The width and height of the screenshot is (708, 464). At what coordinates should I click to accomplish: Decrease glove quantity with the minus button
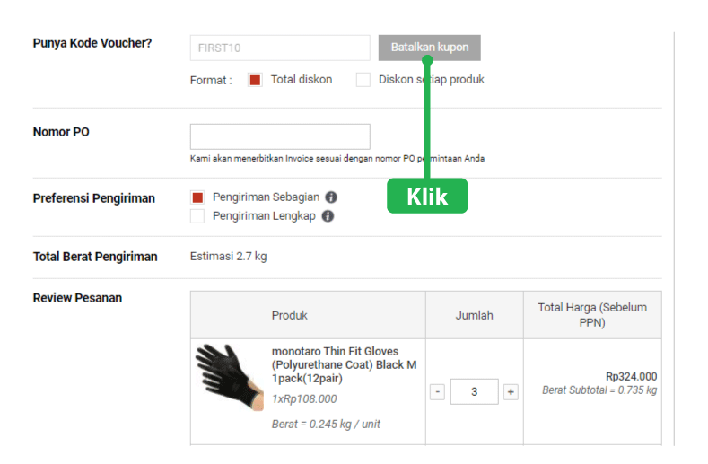pyautogui.click(x=437, y=392)
